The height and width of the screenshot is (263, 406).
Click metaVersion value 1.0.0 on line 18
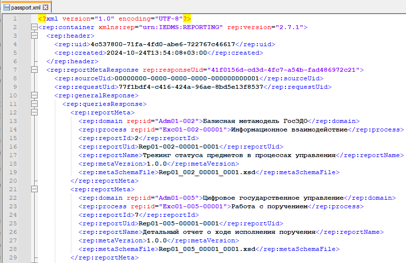157,164
